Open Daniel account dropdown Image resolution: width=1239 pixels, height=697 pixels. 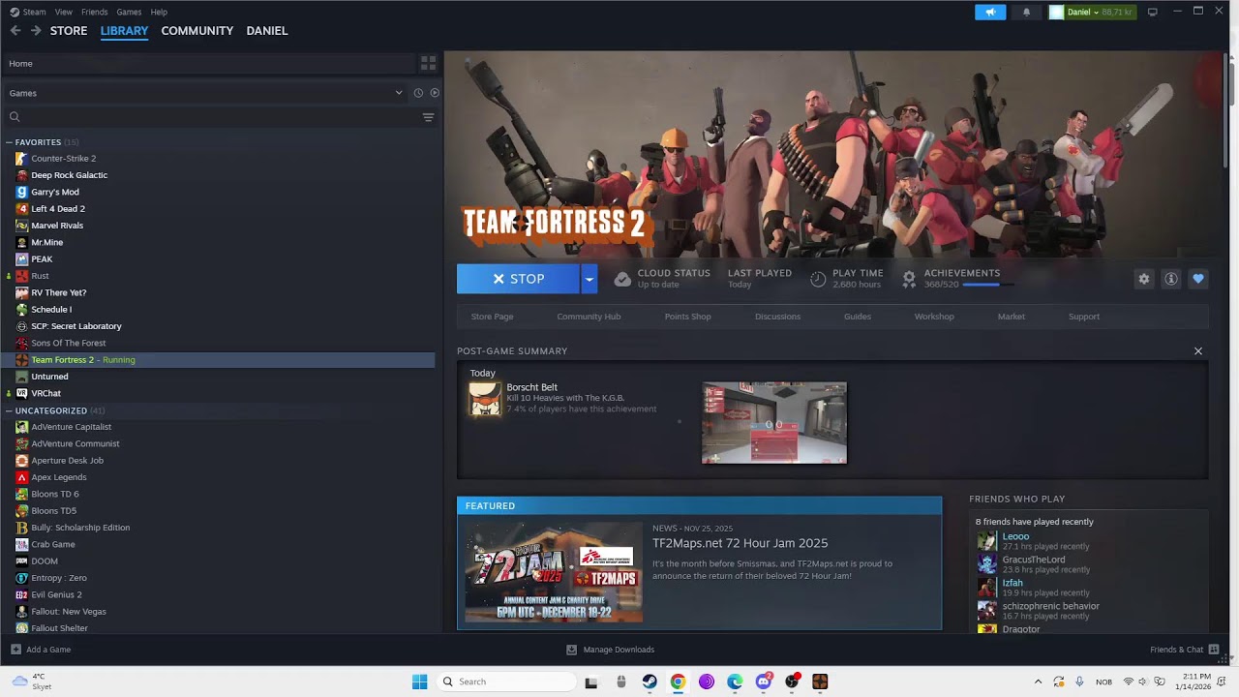1092,12
